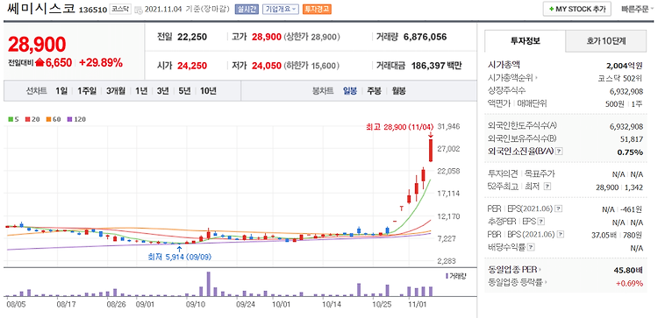Click the 동일업종 PER value 45.80배

pos(627,270)
